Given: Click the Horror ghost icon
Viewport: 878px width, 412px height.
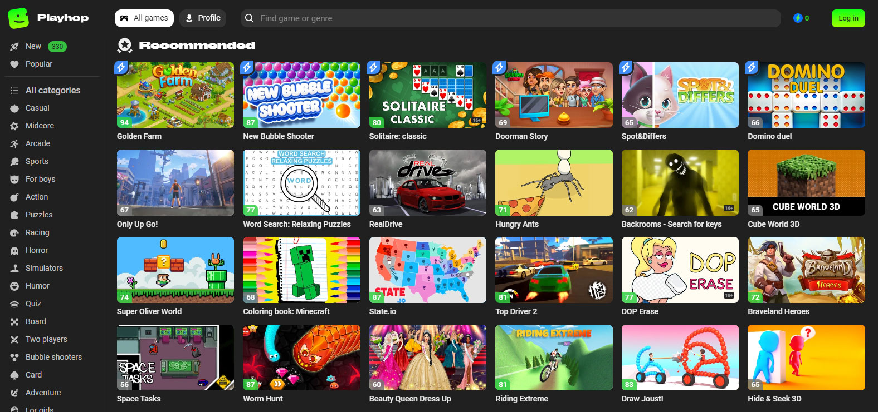Looking at the screenshot, I should click(x=14, y=251).
